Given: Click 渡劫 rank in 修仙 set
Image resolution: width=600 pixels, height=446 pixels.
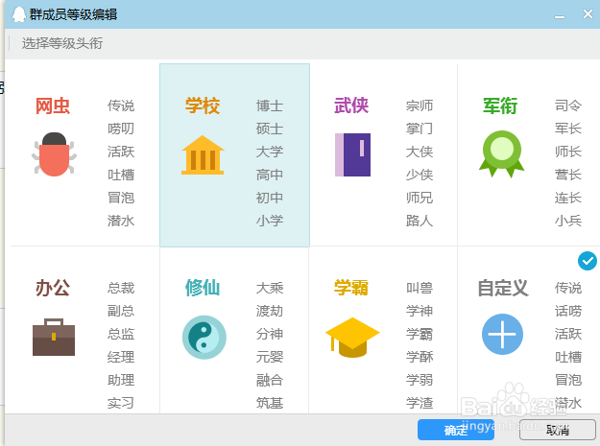Looking at the screenshot, I should pyautogui.click(x=270, y=311).
